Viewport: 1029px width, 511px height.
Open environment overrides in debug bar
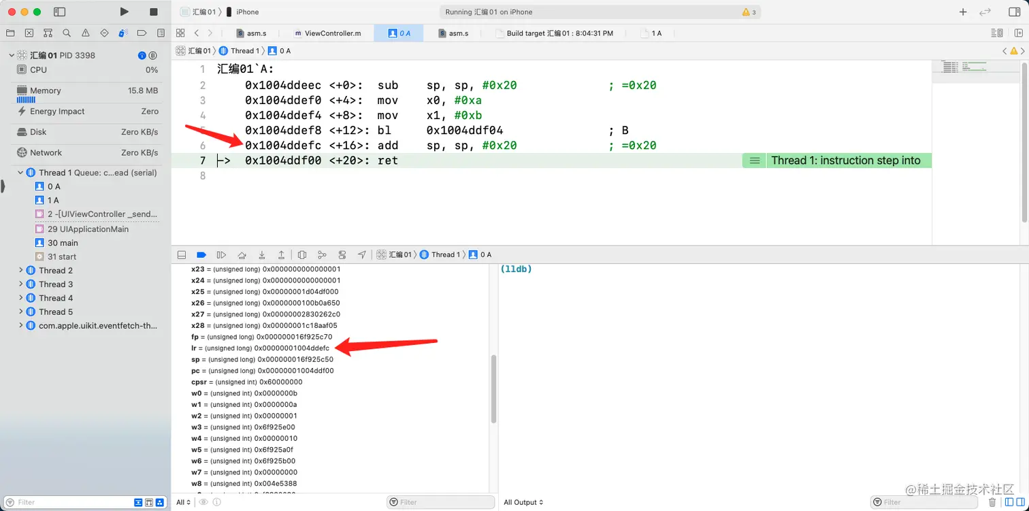[x=342, y=254]
